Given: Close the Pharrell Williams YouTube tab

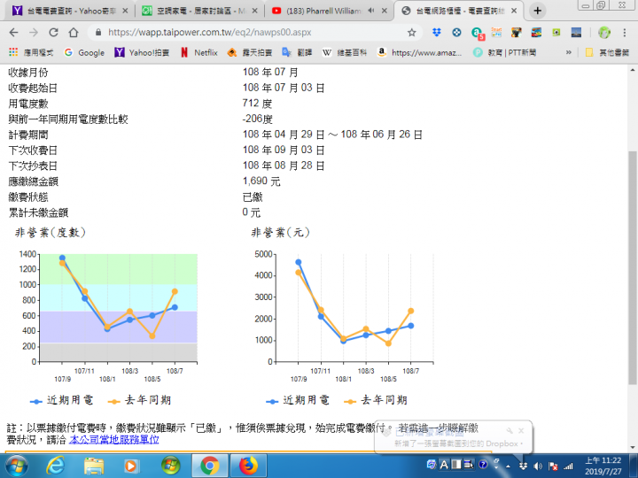Looking at the screenshot, I should point(384,11).
